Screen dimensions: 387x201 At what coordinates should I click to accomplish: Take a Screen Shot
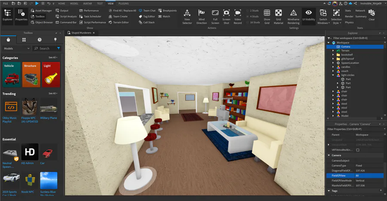[226, 16]
